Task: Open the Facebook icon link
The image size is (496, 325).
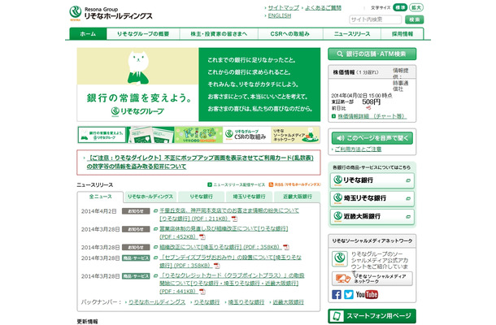Action: [337, 295]
